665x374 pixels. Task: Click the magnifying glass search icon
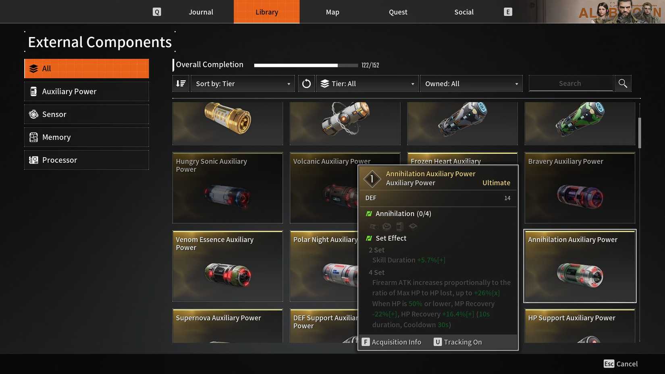[623, 83]
